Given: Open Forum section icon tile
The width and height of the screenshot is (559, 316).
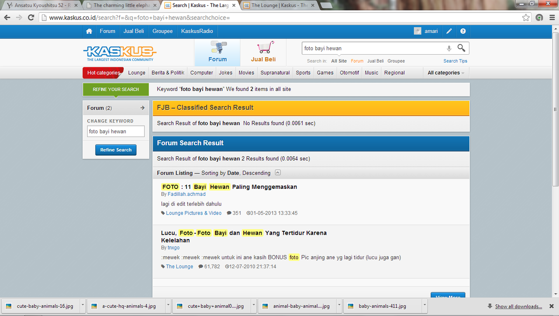Looking at the screenshot, I should tap(217, 52).
